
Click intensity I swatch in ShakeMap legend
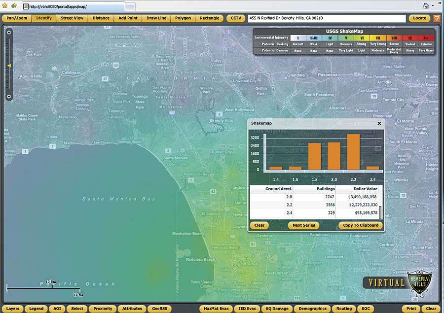(298, 38)
